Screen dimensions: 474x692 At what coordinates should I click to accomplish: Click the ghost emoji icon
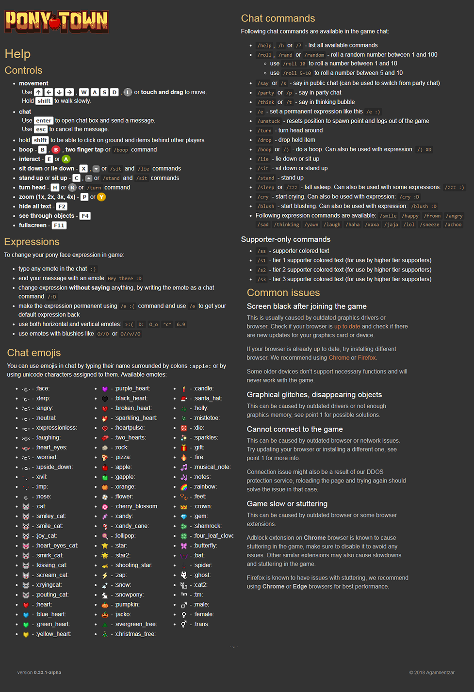tap(184, 575)
